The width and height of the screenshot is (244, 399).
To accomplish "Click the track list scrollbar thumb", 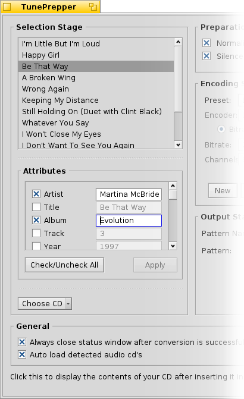I will coord(178,79).
